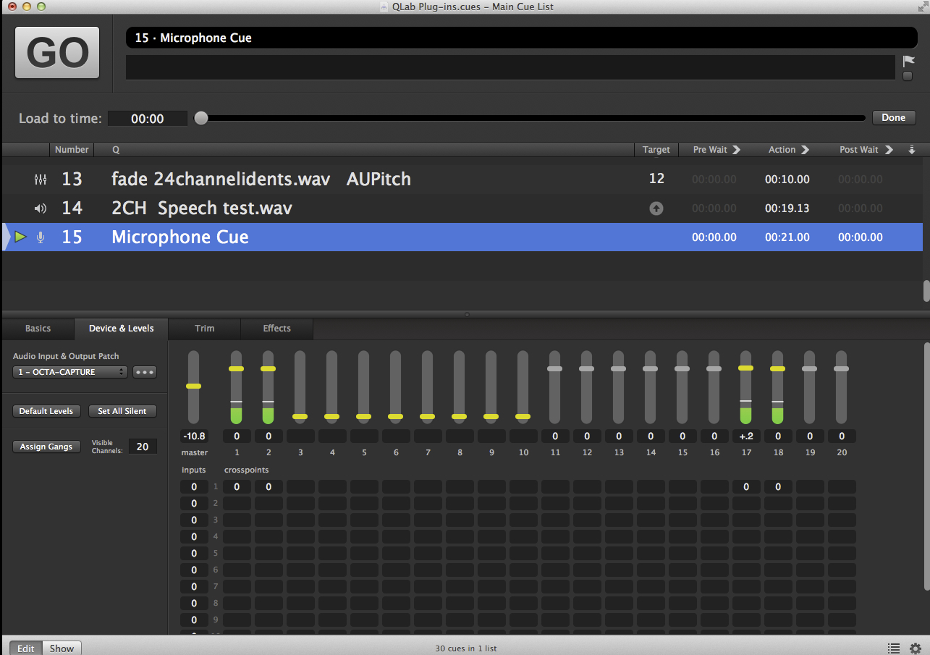The height and width of the screenshot is (655, 930).
Task: Click the up-arrow target icon on cue 14
Action: [x=656, y=208]
